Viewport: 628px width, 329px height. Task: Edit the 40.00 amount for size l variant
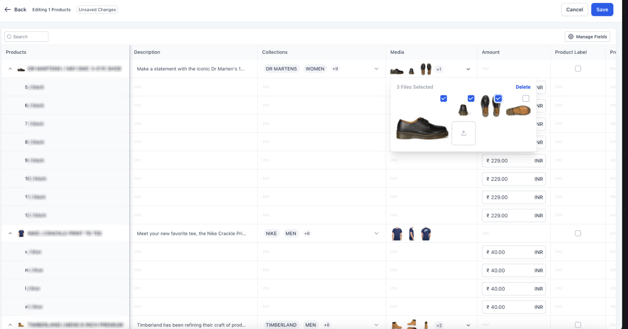pyautogui.click(x=514, y=289)
